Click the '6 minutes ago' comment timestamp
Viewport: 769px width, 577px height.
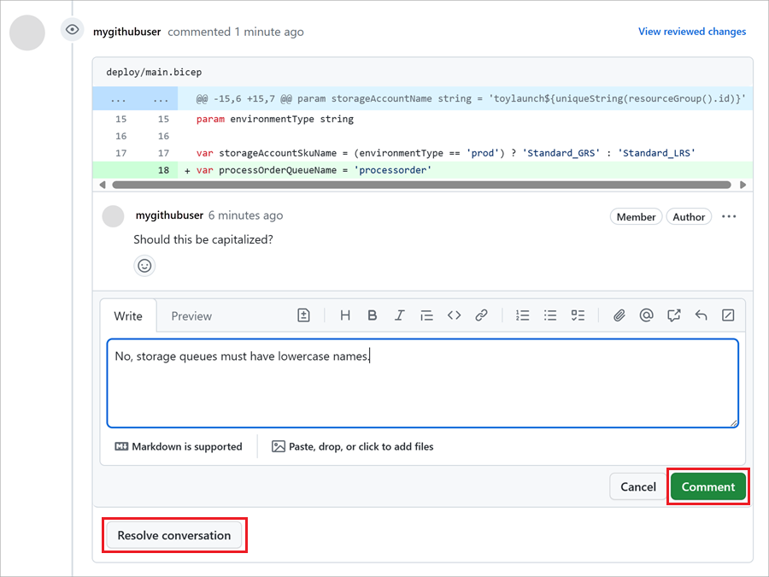coord(246,215)
